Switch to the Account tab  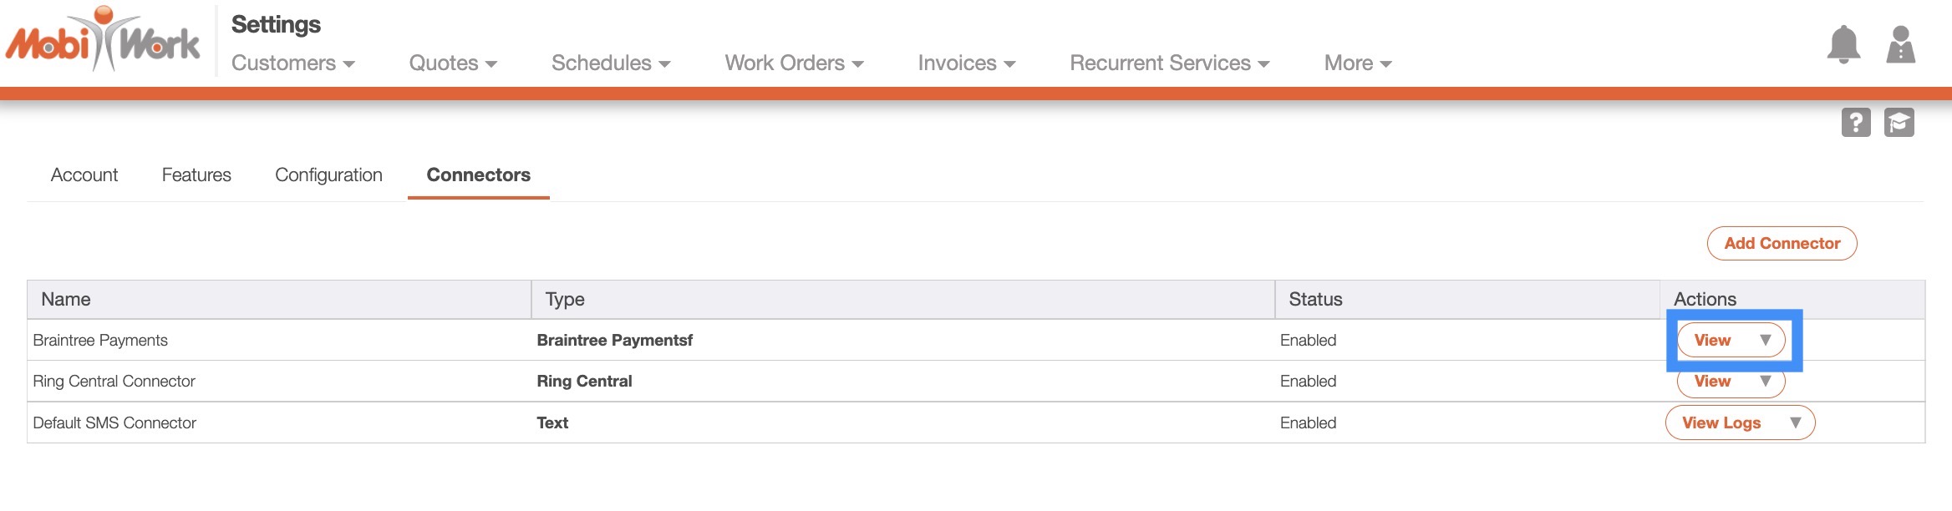tap(84, 175)
